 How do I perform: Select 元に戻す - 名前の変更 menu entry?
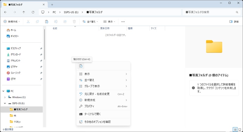click(x=103, y=94)
